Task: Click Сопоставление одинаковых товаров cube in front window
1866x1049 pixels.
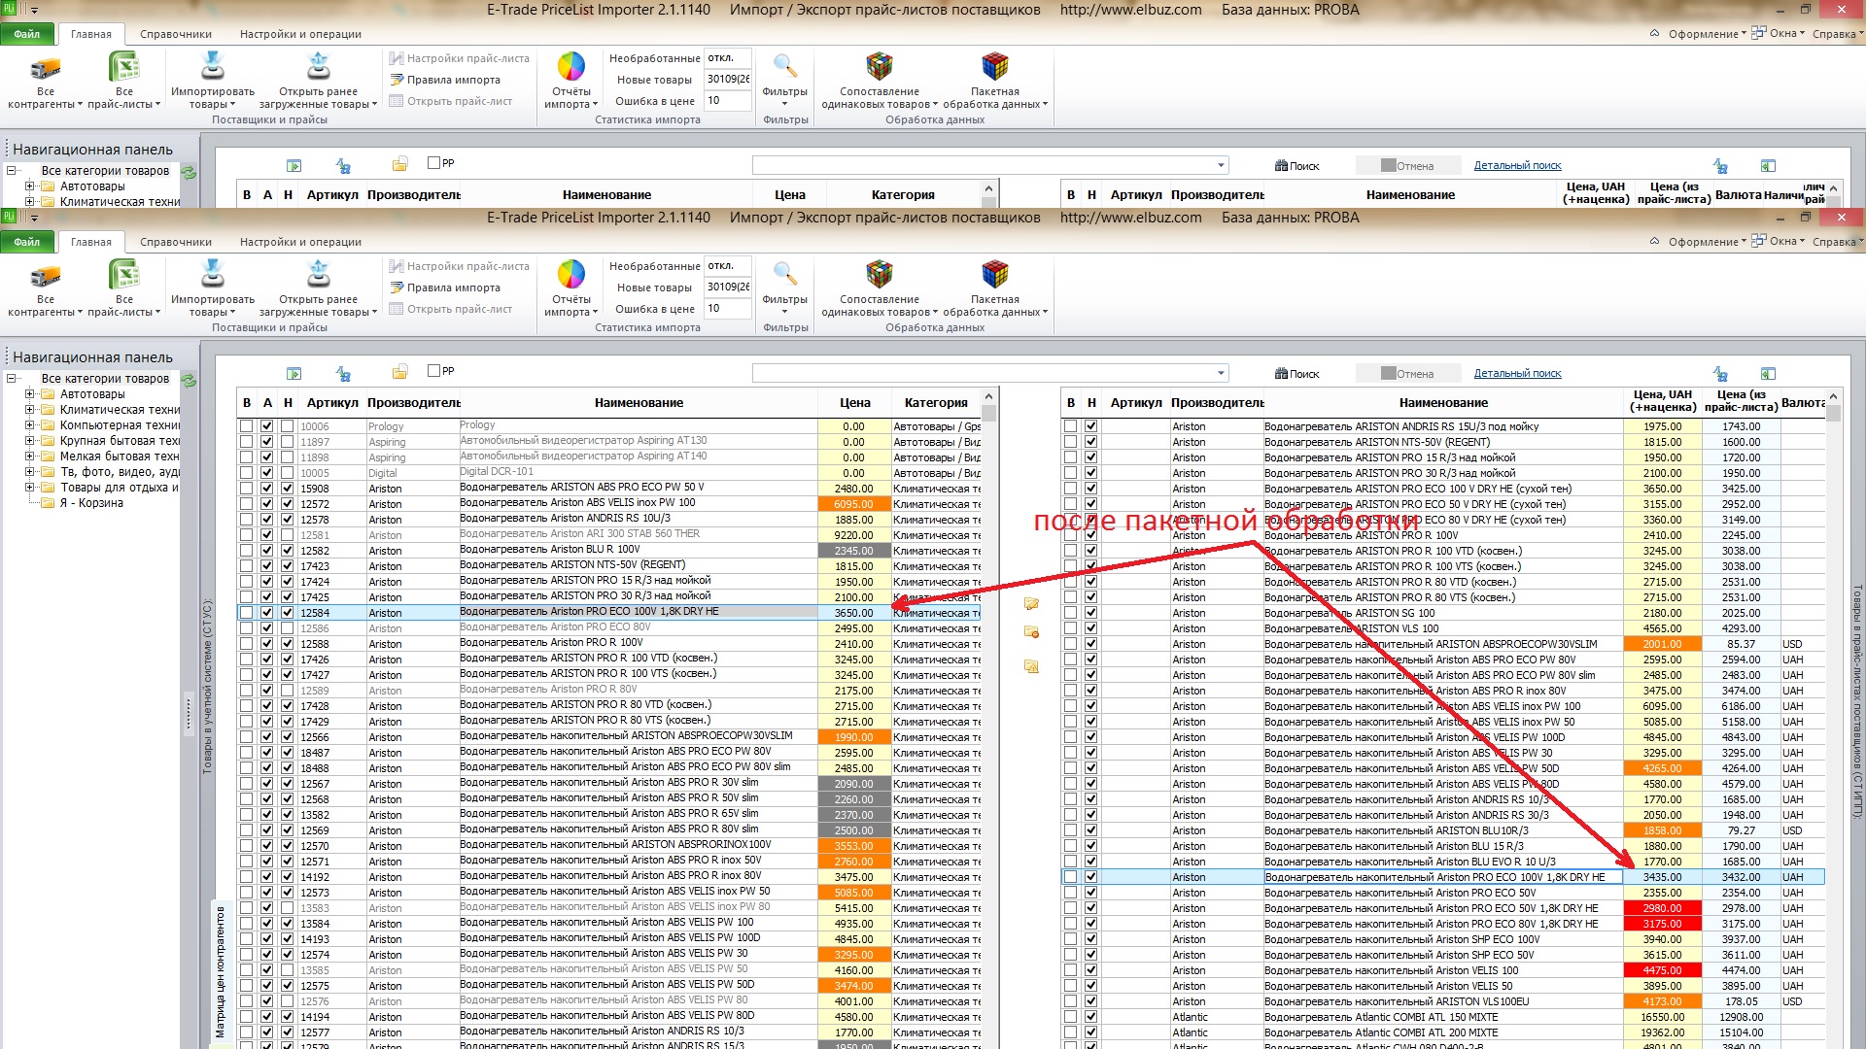Action: tap(880, 288)
